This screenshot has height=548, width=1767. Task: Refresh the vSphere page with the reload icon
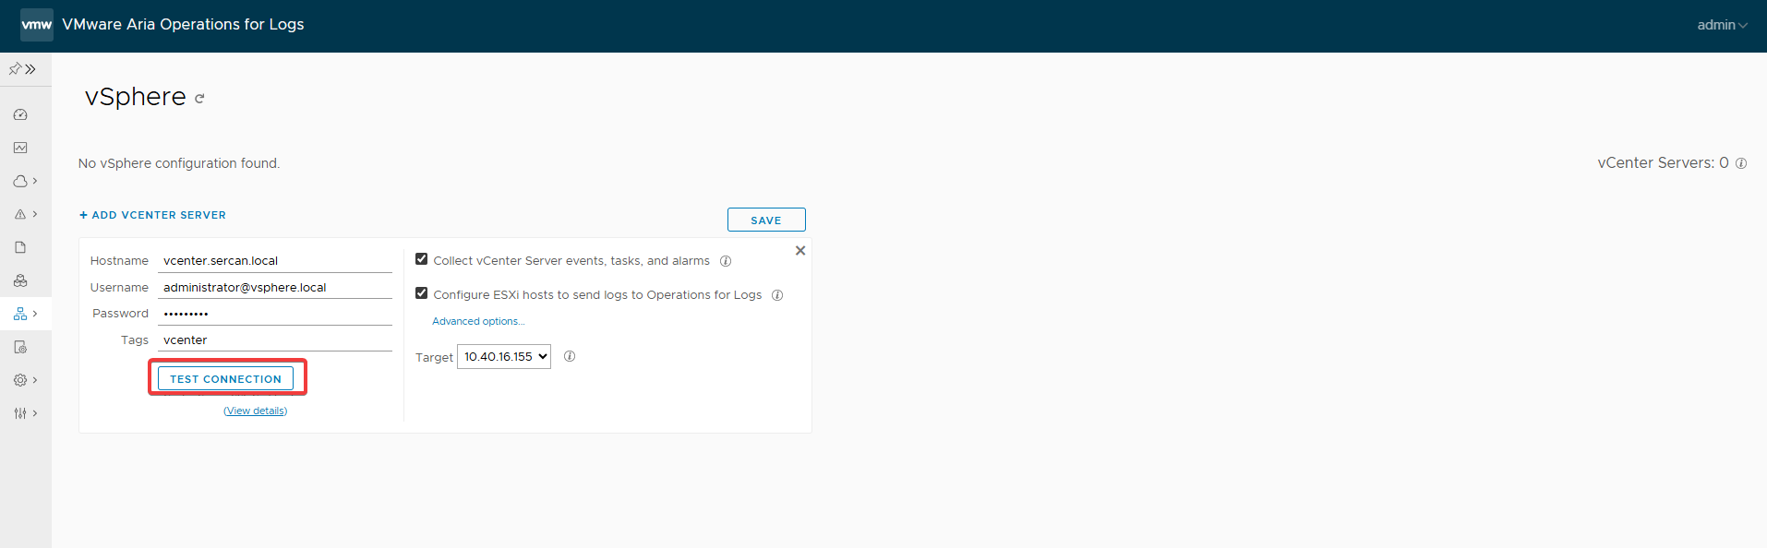click(199, 99)
